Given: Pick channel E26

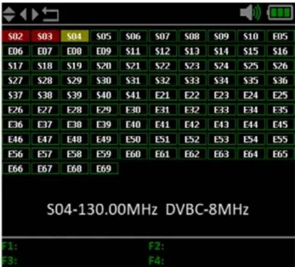Looking at the screenshot, I should click(x=16, y=110).
